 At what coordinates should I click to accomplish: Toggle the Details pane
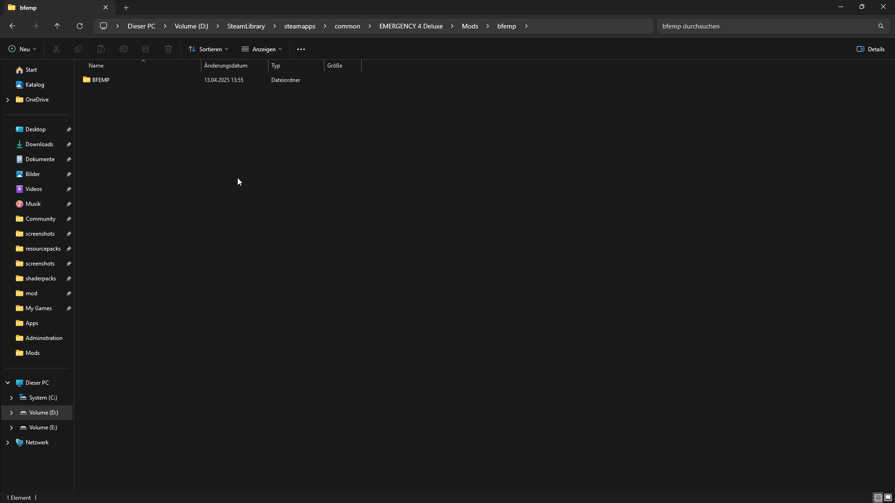(870, 49)
